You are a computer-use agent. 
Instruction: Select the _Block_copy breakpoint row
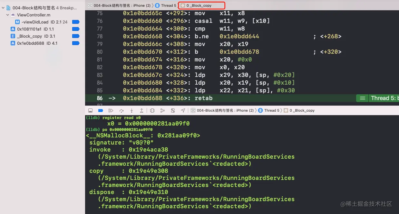pyautogui.click(x=43, y=36)
